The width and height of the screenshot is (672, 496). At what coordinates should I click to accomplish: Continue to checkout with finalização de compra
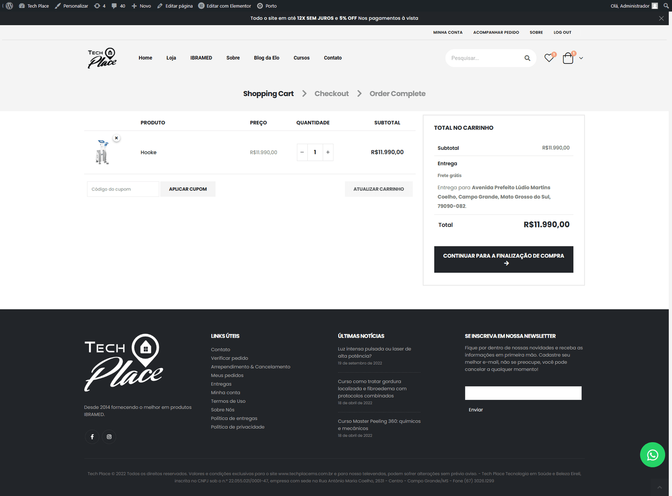tap(503, 259)
